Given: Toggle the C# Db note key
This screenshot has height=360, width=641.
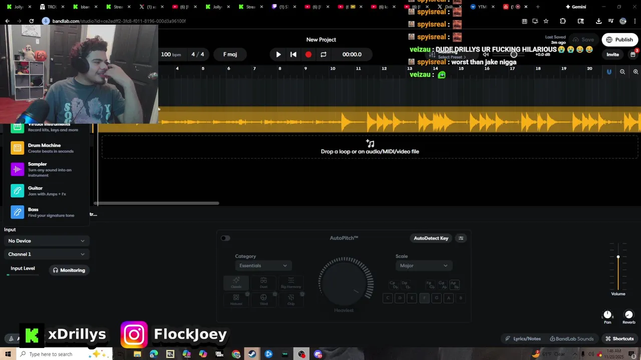Looking at the screenshot, I should (x=394, y=284).
